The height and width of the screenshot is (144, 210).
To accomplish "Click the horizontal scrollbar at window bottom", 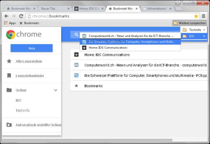I will tap(87, 140).
